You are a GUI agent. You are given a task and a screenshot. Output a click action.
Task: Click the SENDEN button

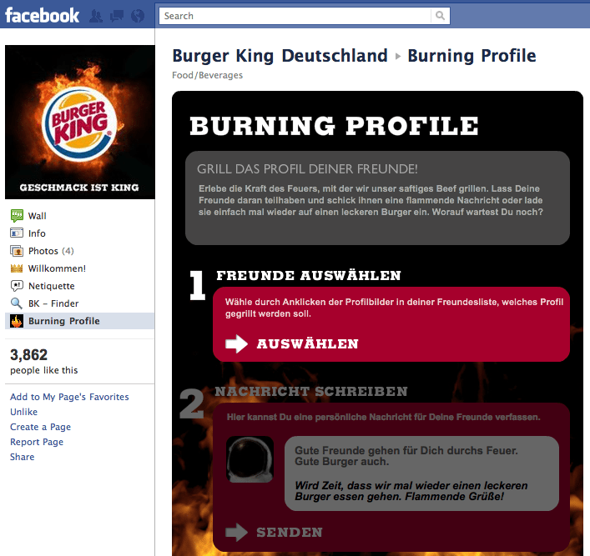[x=274, y=532]
